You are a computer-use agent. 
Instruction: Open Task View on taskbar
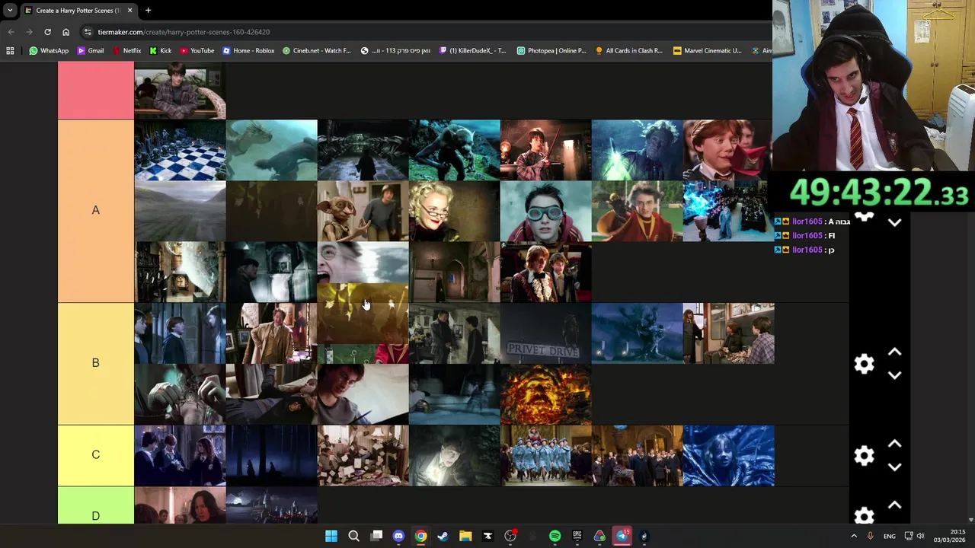[x=376, y=536]
